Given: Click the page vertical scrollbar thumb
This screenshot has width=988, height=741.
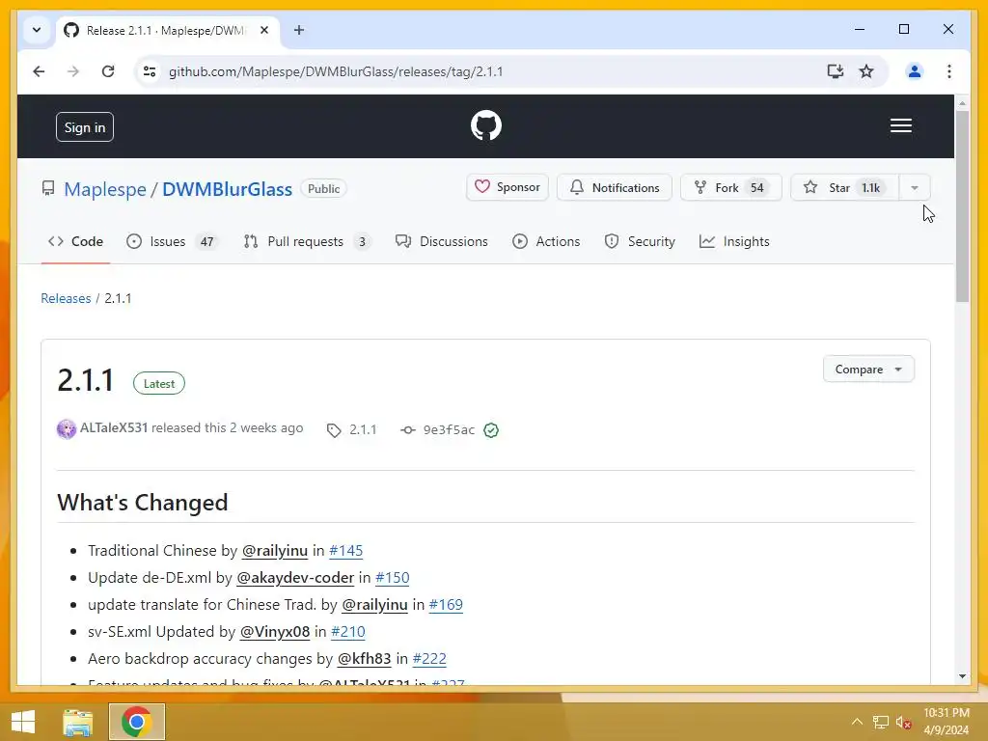Looking at the screenshot, I should [x=962, y=206].
